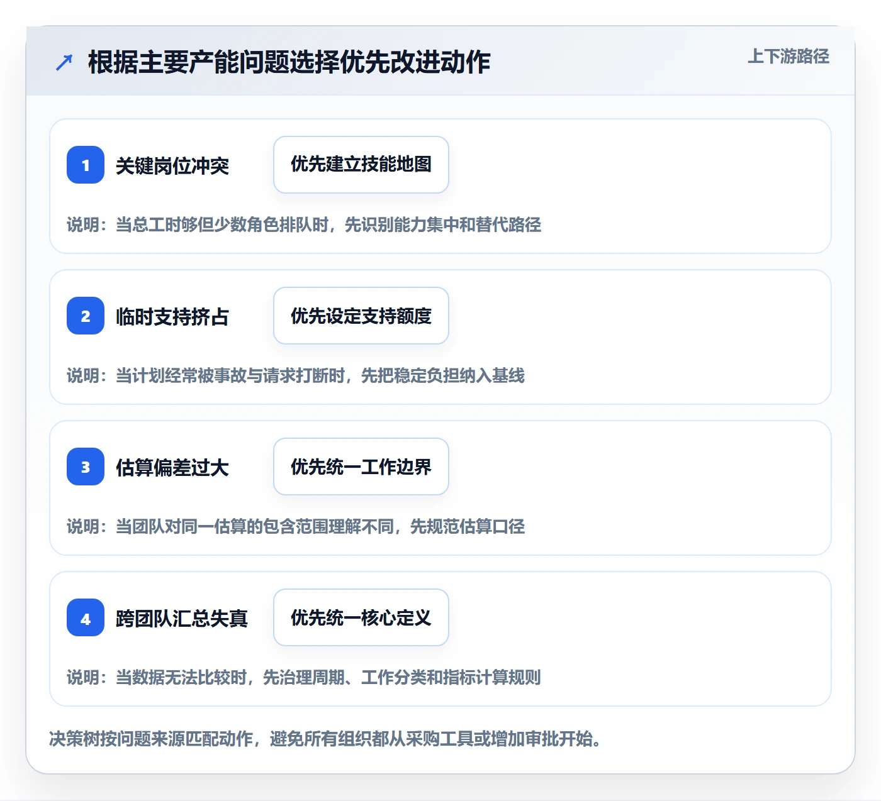Image resolution: width=881 pixels, height=801 pixels.
Task: Select 关键岗位冲突 heading
Action: (172, 166)
